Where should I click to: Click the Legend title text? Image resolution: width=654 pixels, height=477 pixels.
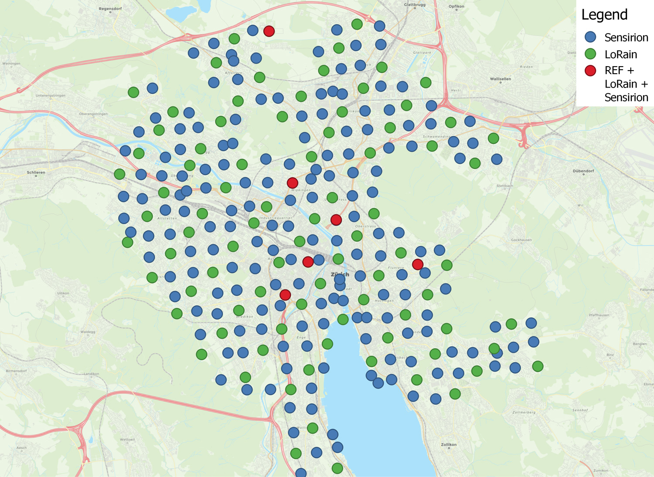[x=604, y=15]
